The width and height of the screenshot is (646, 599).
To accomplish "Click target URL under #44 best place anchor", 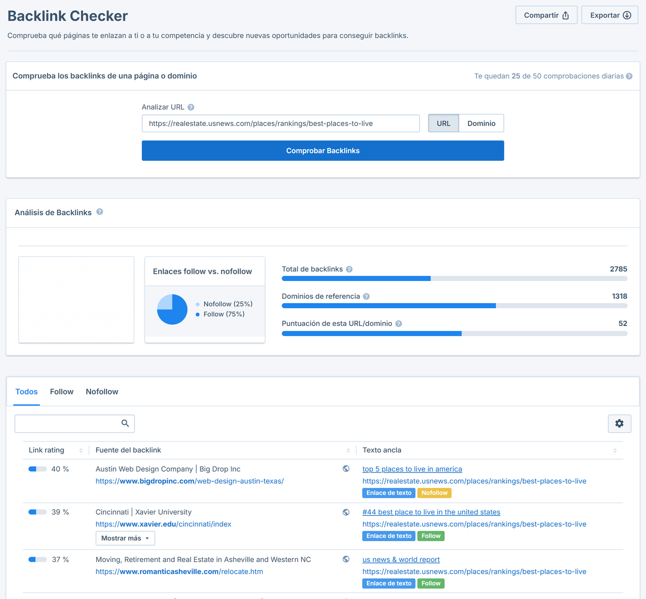I will pyautogui.click(x=474, y=524).
